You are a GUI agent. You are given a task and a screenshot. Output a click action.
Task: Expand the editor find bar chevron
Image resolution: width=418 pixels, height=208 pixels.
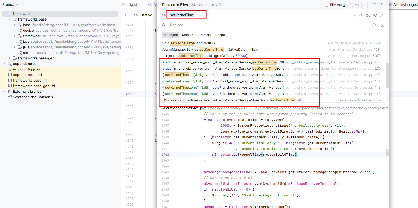pos(126,15)
